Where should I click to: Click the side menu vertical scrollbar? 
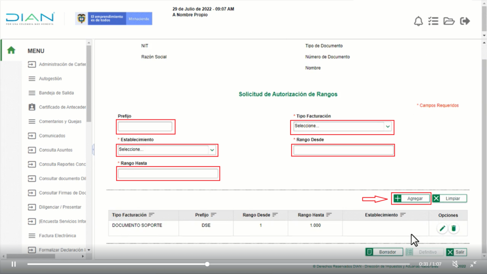click(x=89, y=84)
